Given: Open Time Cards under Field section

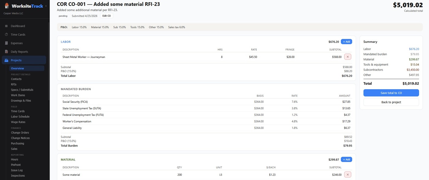Looking at the screenshot, I should [x=18, y=111].
